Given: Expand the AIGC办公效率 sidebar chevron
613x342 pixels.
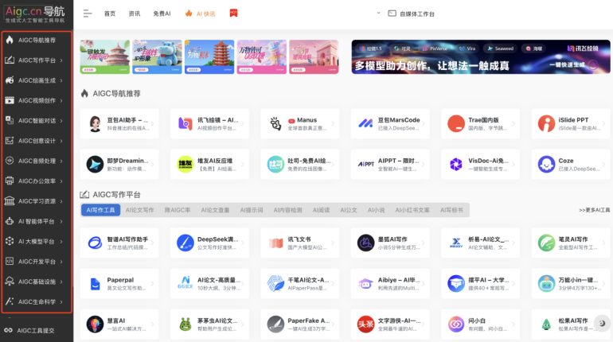Looking at the screenshot, I should [62, 181].
